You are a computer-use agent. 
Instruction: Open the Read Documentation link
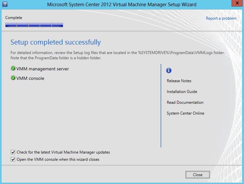click(x=185, y=102)
